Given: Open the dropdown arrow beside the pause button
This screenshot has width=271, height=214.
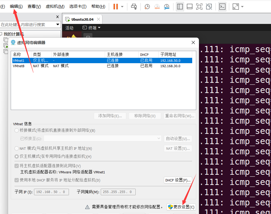Looking at the screenshot, I should [x=122, y=7].
